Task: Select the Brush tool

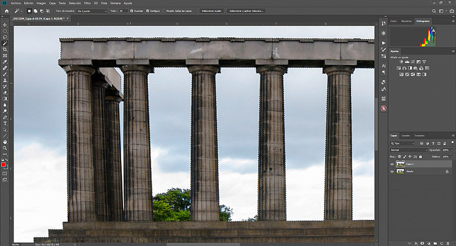Action: [5, 74]
